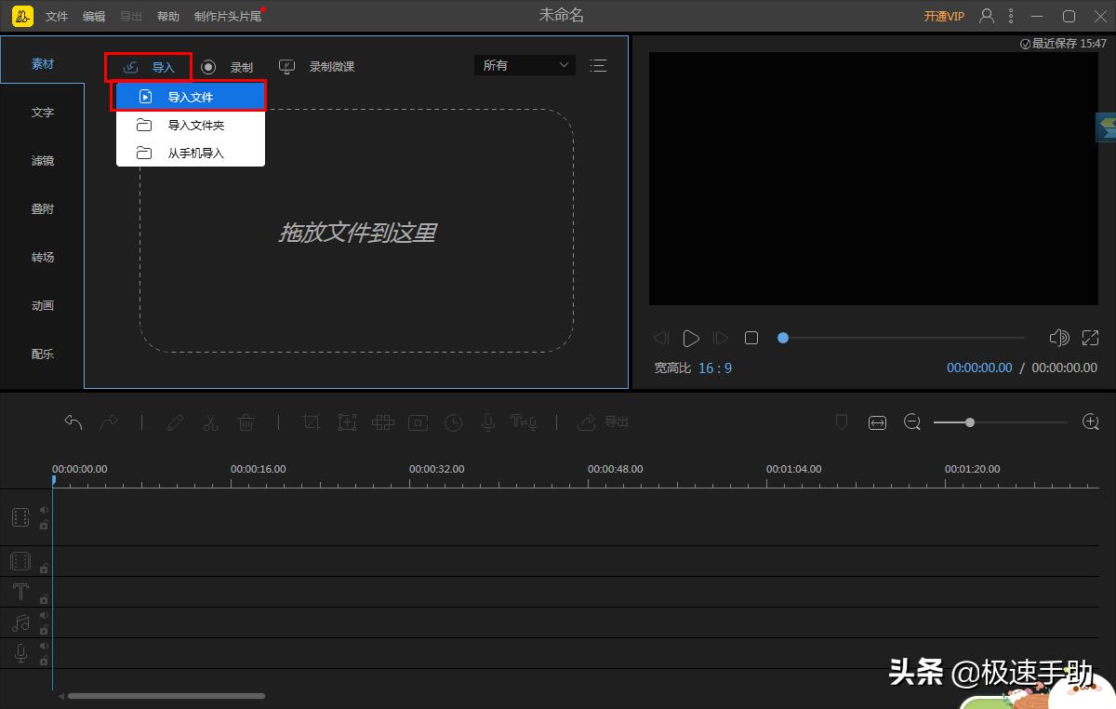Open the 文件 menu
The height and width of the screenshot is (709, 1116).
pos(57,15)
